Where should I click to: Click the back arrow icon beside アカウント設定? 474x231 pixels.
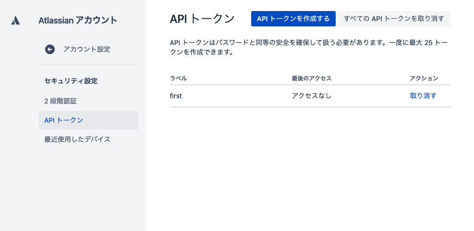(50, 49)
